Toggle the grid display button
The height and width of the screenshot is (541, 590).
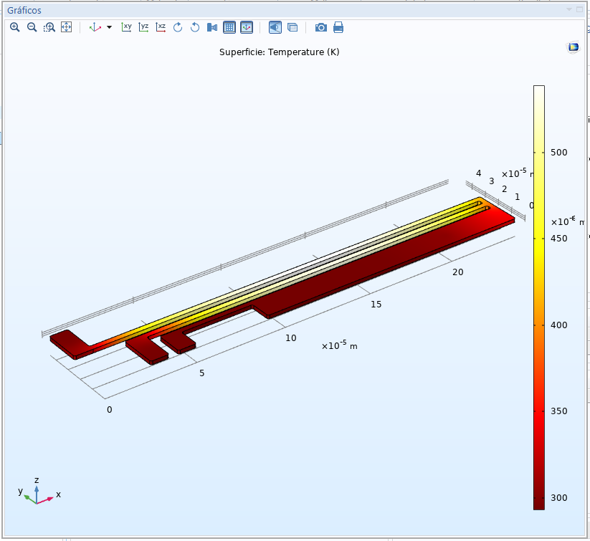229,27
